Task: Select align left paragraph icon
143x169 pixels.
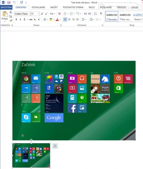Action: click(65, 19)
